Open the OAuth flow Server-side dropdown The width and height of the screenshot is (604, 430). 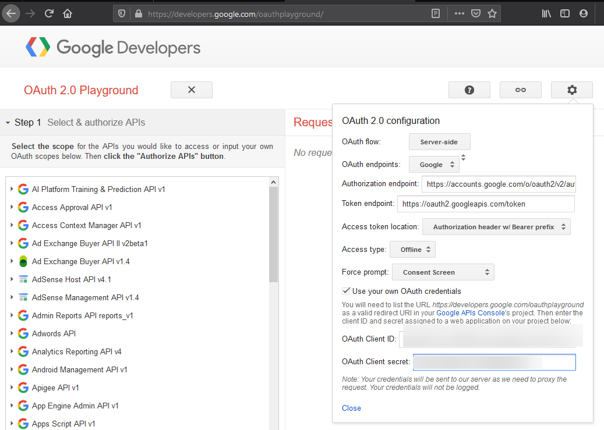pyautogui.click(x=439, y=141)
